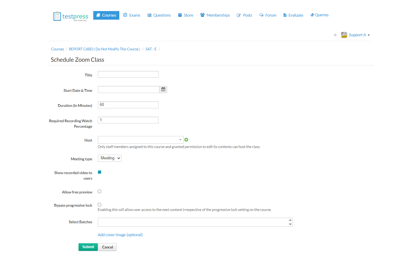Image resolution: width=419 pixels, height=257 pixels.
Task: Click the grey status dot near Support A
Action: point(335,35)
